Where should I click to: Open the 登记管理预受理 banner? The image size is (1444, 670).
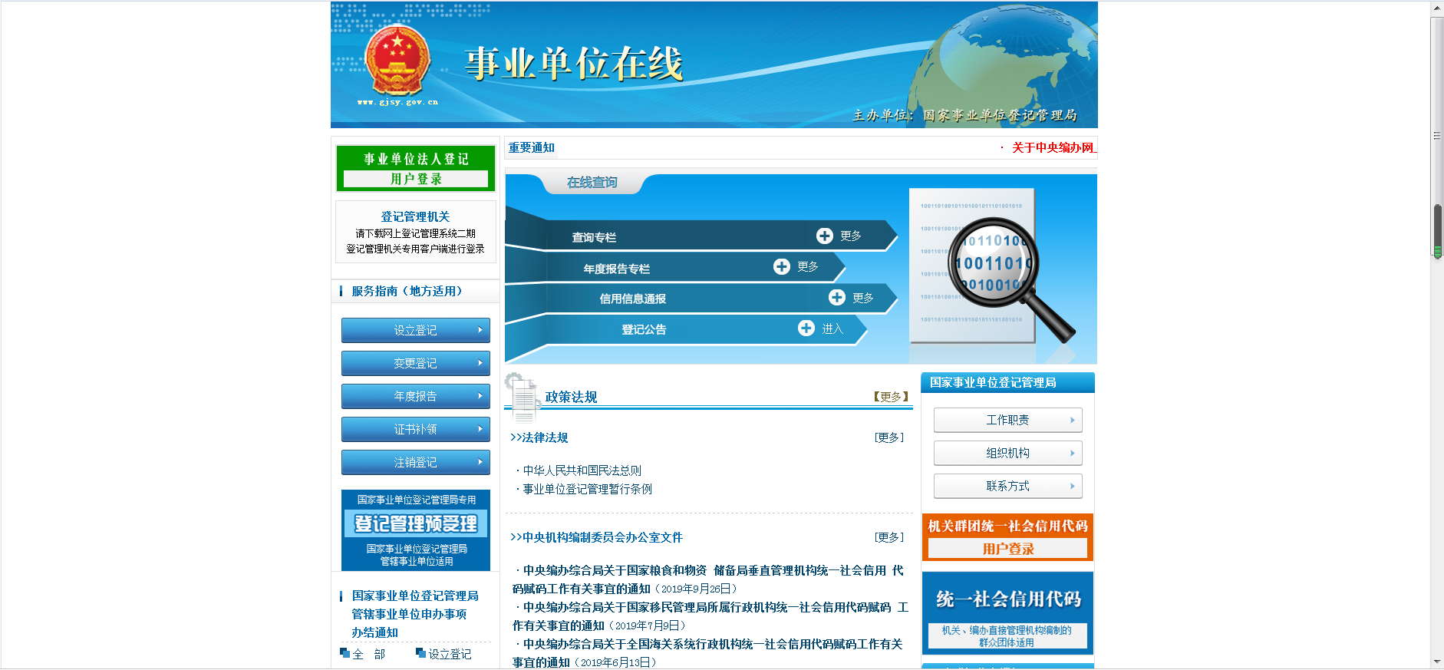tap(416, 530)
